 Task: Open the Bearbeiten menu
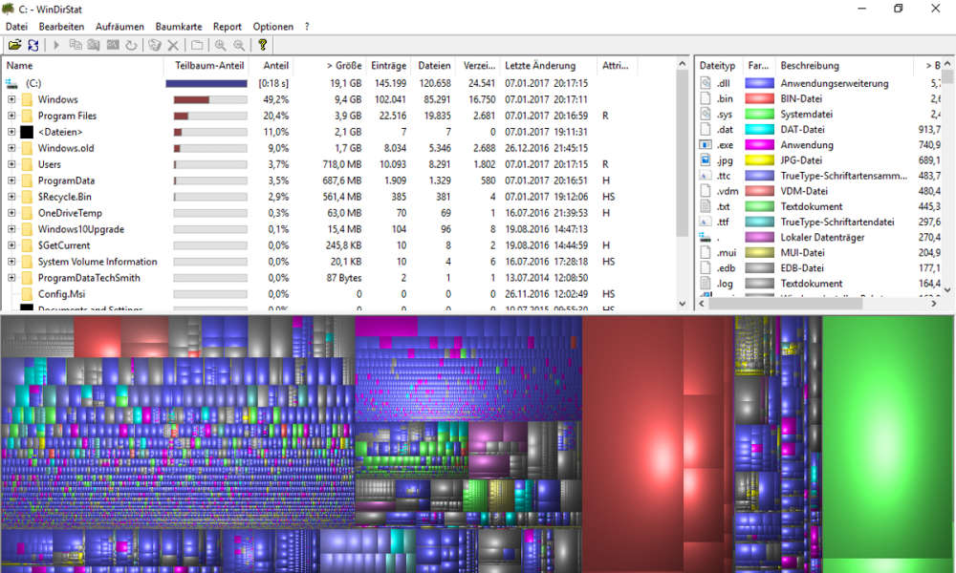pyautogui.click(x=61, y=27)
